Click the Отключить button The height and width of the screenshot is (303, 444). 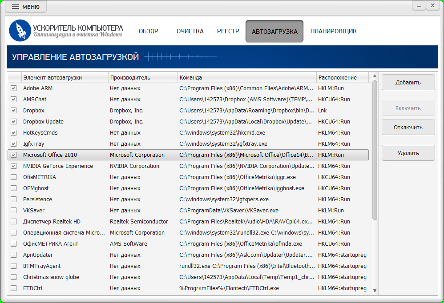pos(408,128)
